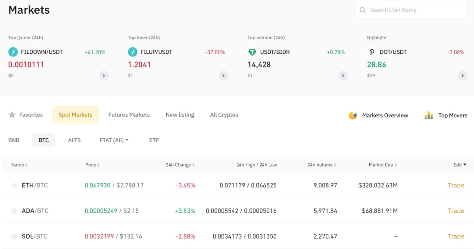Click the $68,881.91M market cap
This screenshot has height=249, width=474.
(x=380, y=211)
